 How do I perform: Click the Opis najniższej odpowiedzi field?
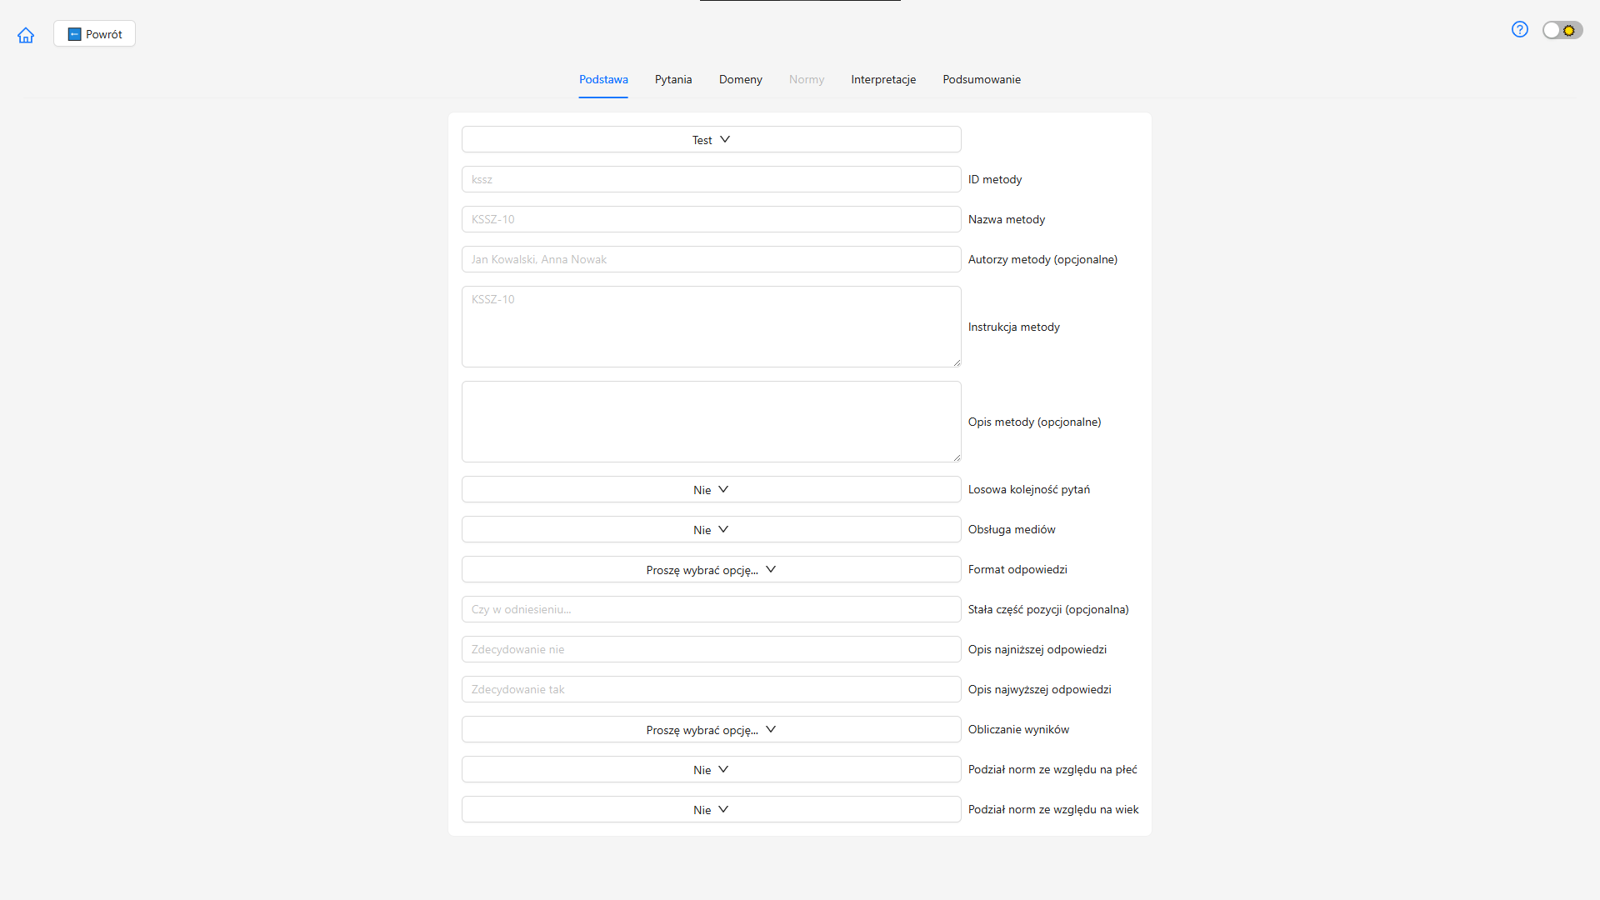(712, 649)
